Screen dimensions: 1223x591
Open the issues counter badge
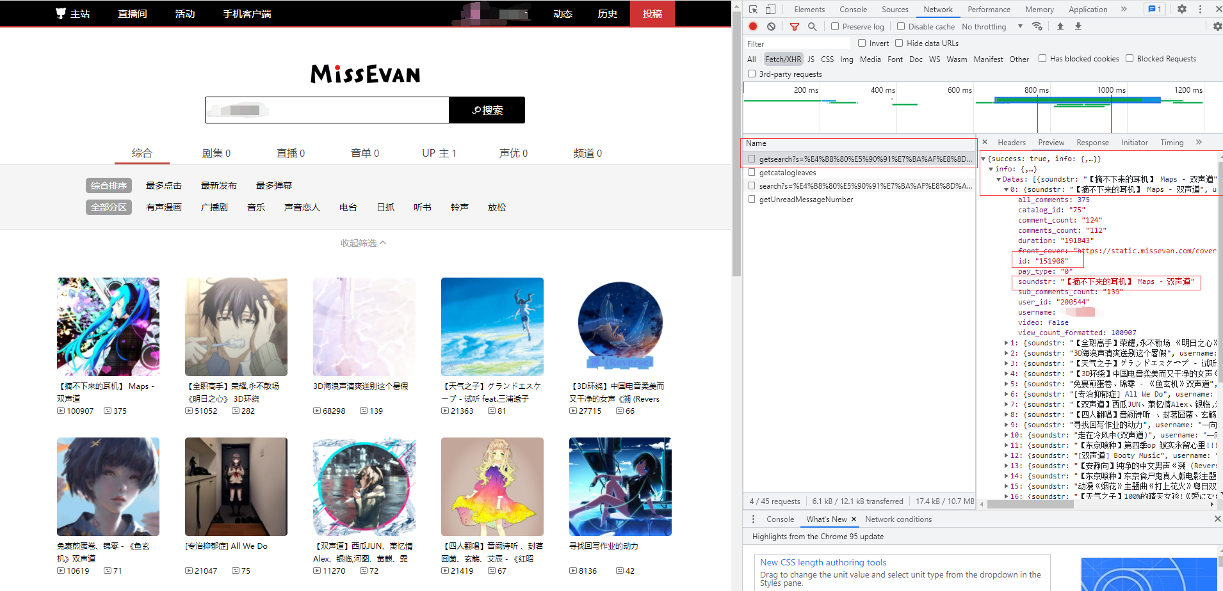(1155, 9)
